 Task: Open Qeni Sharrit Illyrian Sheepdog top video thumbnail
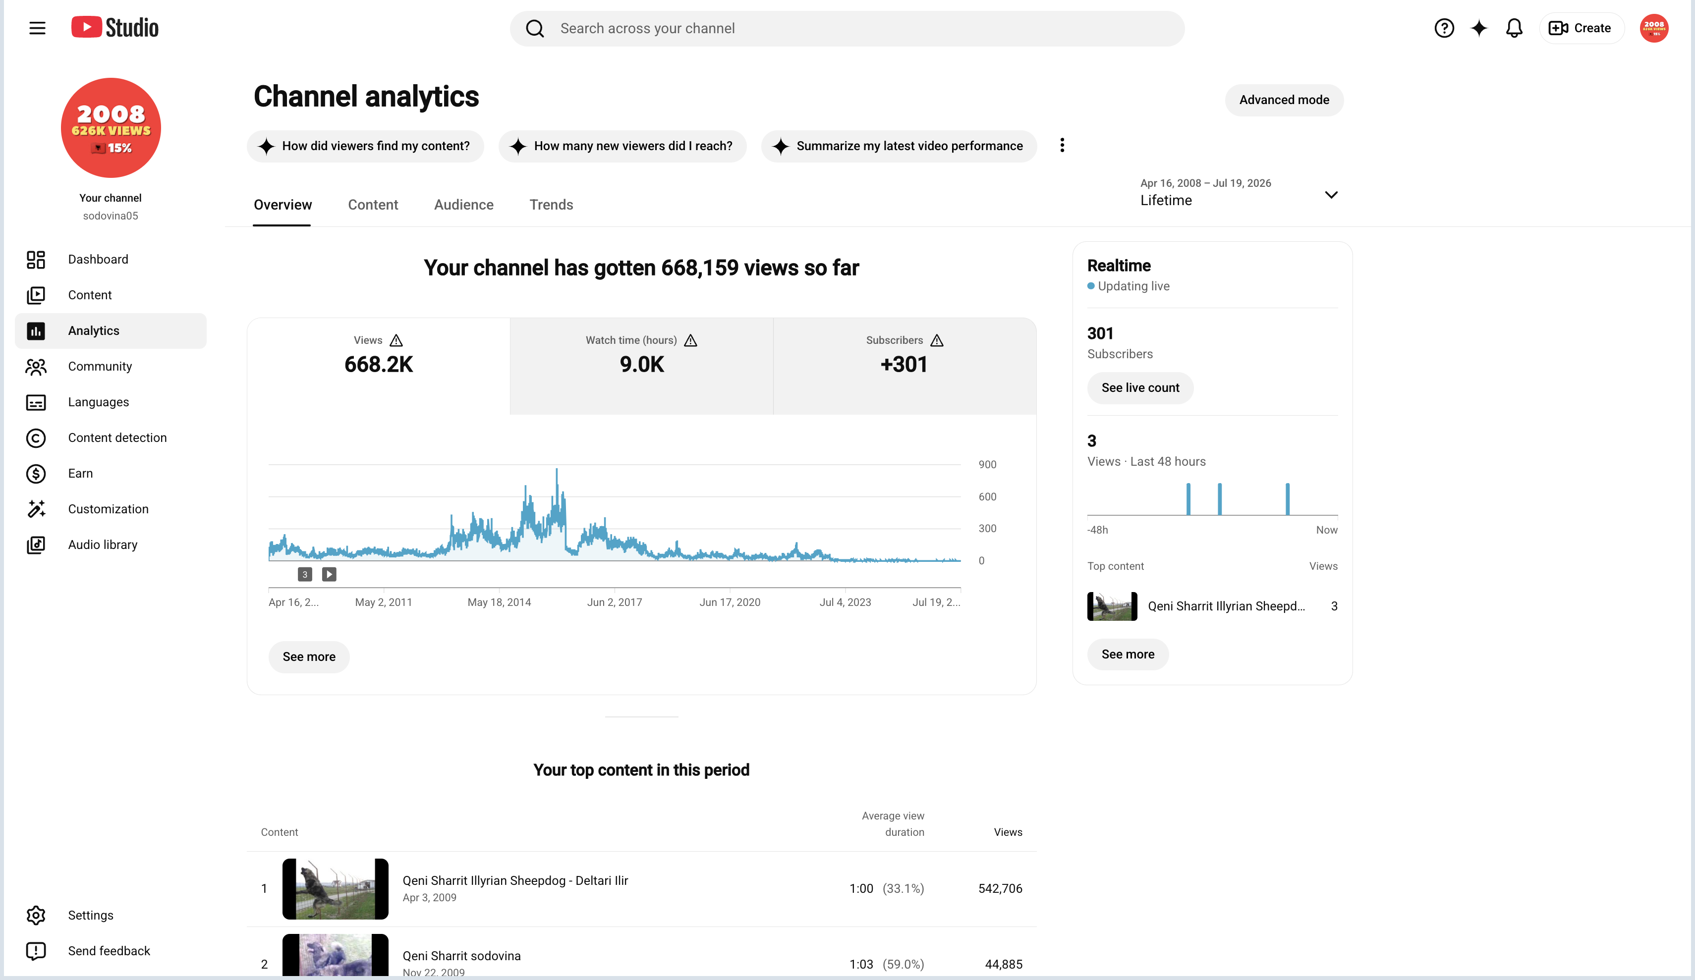point(335,888)
